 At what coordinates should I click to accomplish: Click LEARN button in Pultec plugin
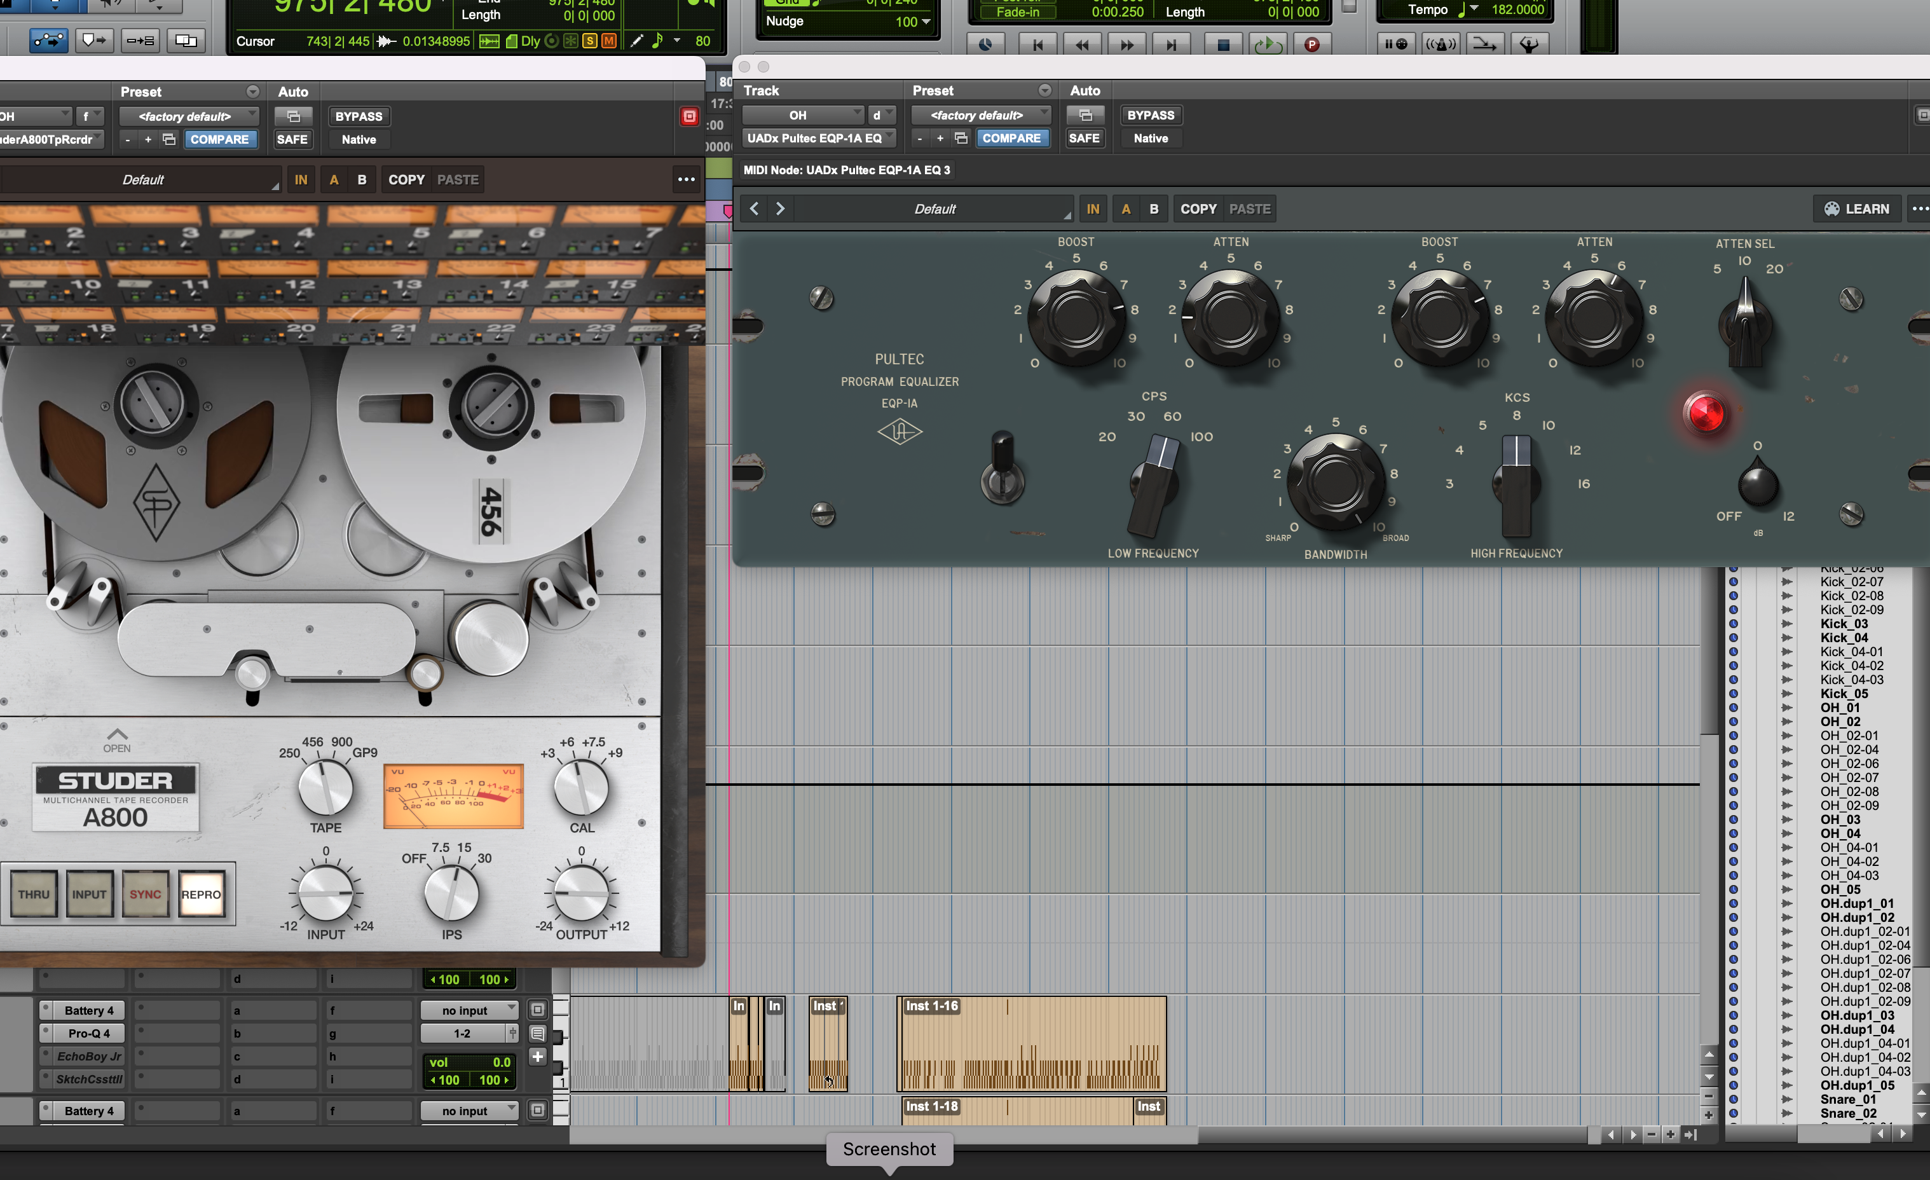coord(1856,209)
